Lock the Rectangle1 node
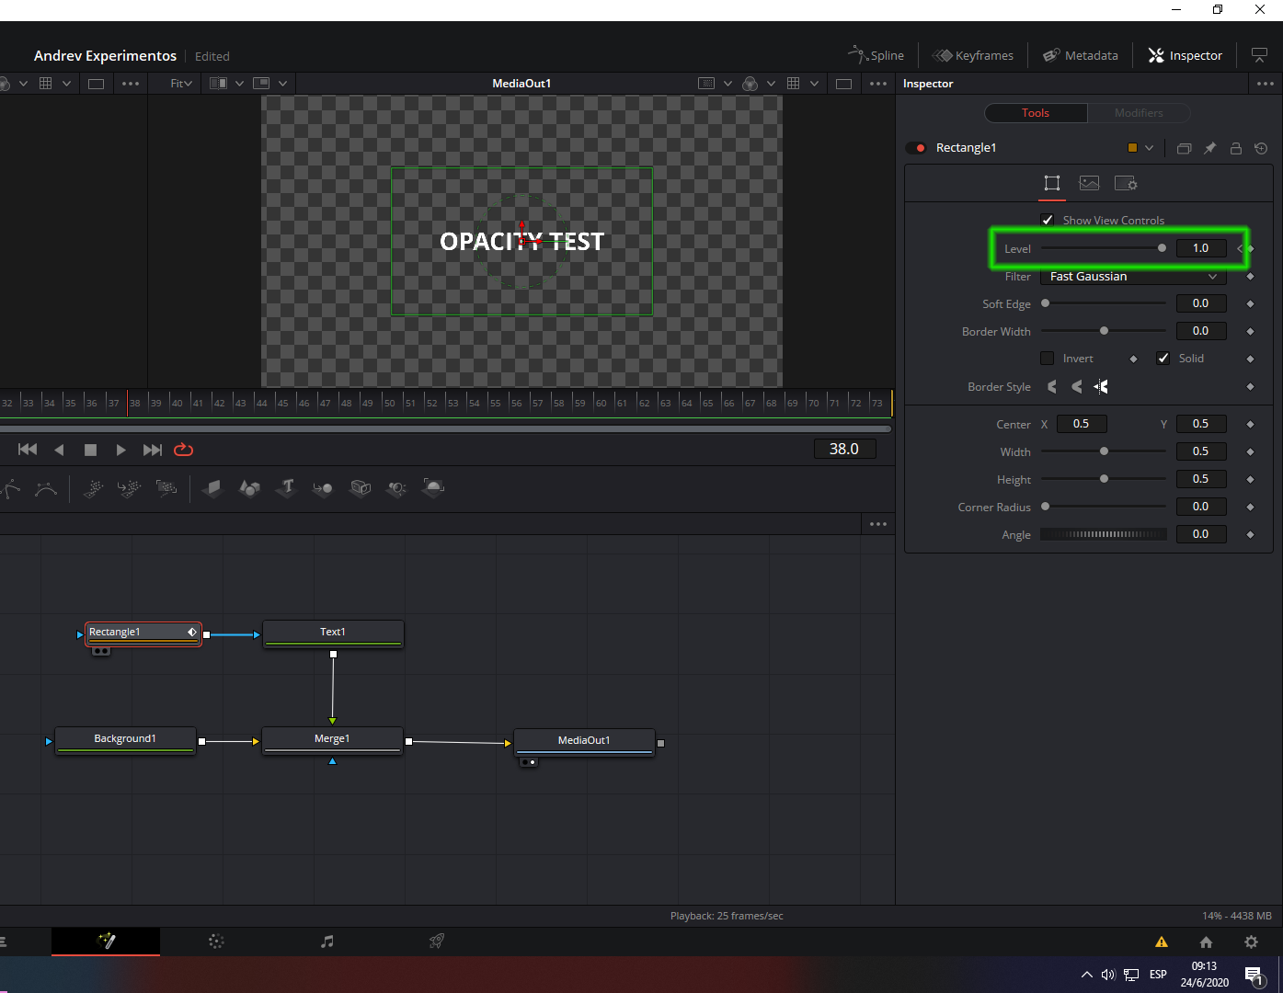The image size is (1283, 993). (x=1236, y=148)
